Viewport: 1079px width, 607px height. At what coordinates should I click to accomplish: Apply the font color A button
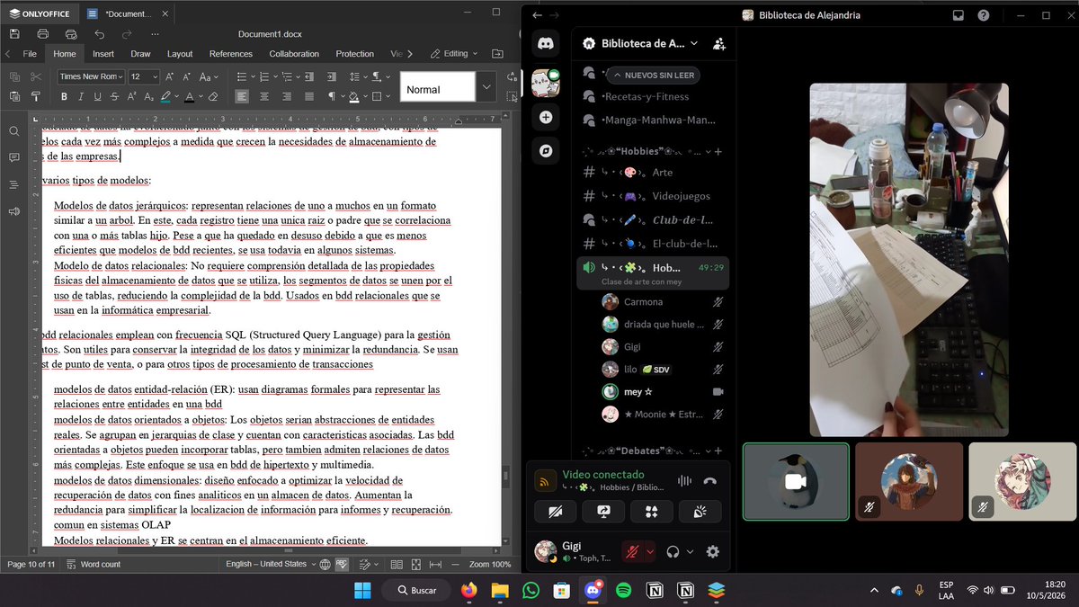pos(190,96)
